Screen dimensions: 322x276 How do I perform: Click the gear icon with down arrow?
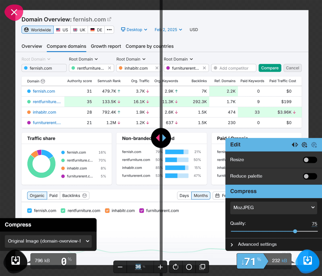(314, 145)
